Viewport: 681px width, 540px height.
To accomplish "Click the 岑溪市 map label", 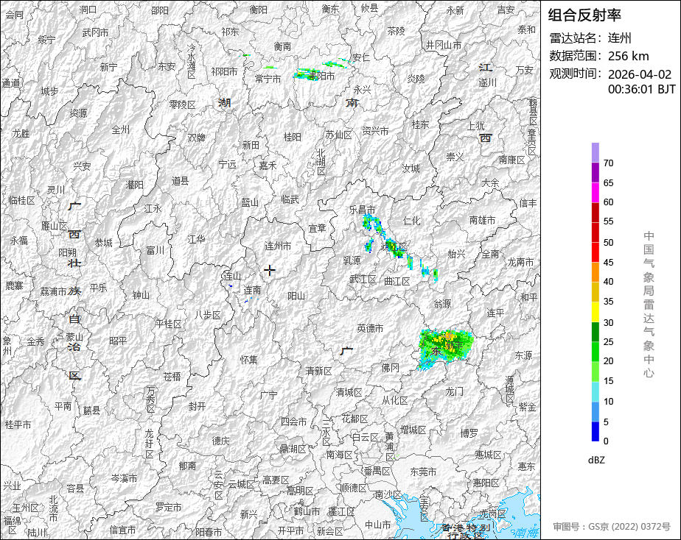I will tap(125, 478).
